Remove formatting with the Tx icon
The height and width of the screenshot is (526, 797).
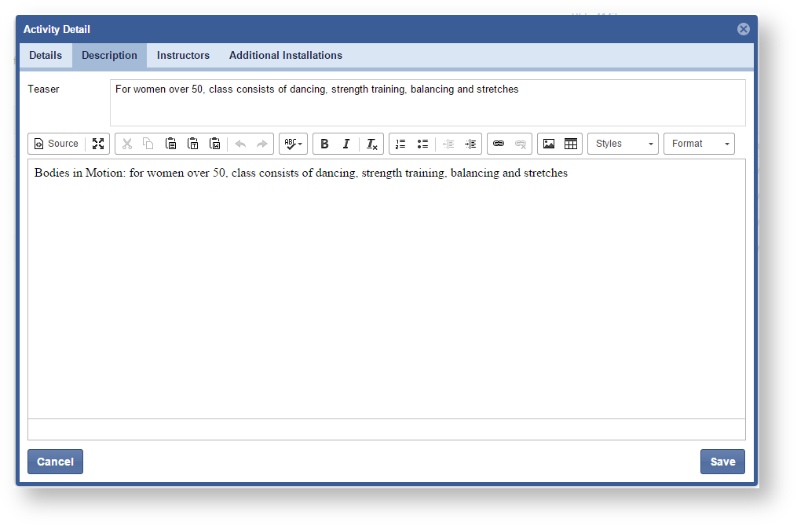(371, 144)
